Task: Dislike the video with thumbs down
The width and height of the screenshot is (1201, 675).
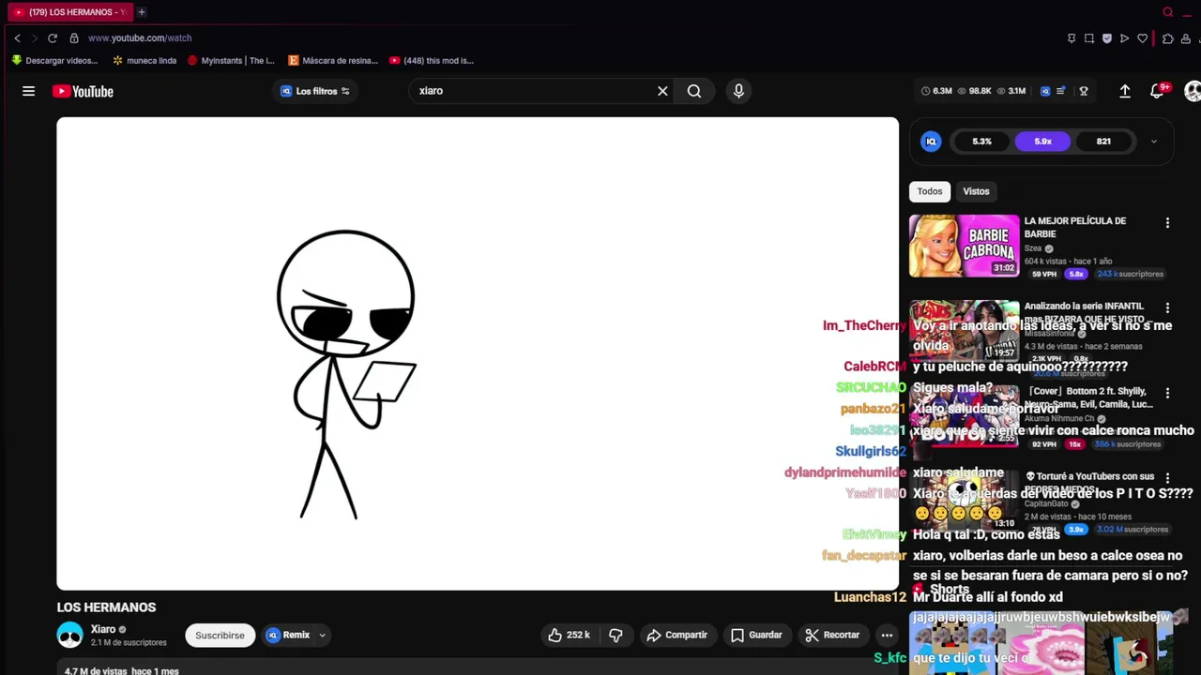Action: pyautogui.click(x=616, y=635)
